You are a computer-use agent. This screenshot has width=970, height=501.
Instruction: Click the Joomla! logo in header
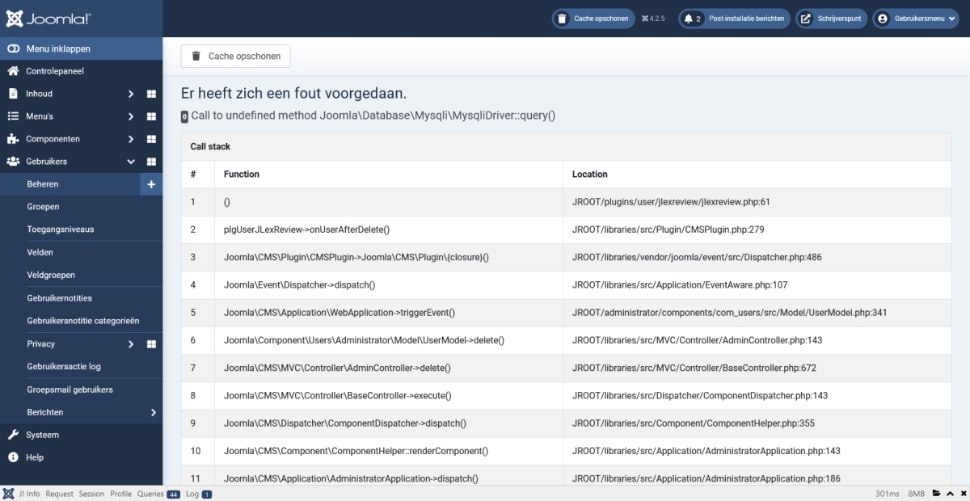pyautogui.click(x=48, y=18)
